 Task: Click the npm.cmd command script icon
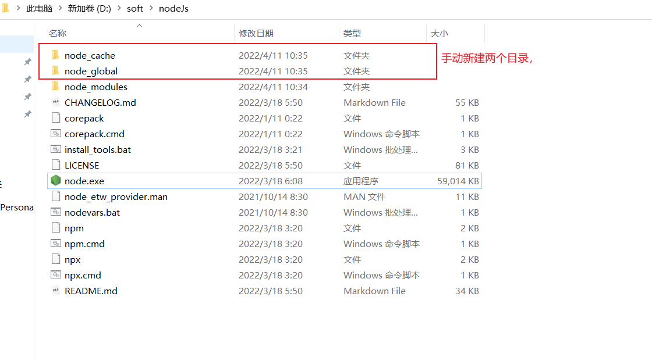(x=55, y=244)
